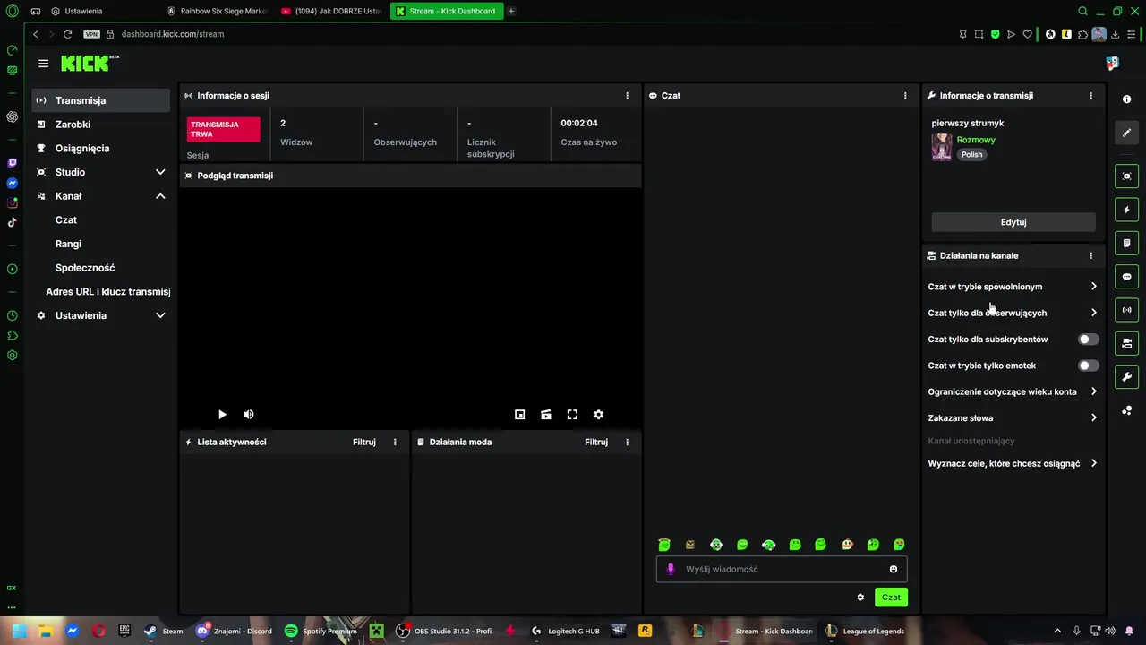Screen dimensions: 1146x645
Task: Select Transmisja in the sidebar
Action: (x=100, y=100)
